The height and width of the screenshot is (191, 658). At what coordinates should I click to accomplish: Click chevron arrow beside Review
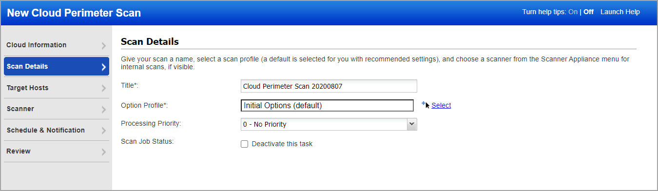pyautogui.click(x=103, y=152)
